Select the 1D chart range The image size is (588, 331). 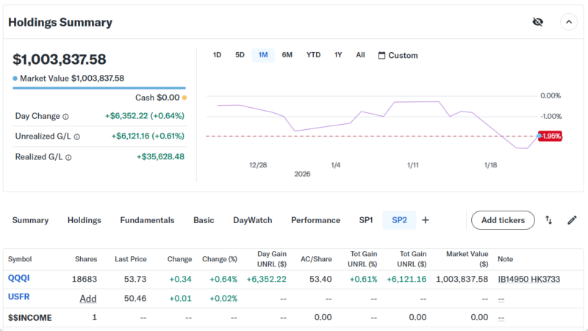(217, 55)
